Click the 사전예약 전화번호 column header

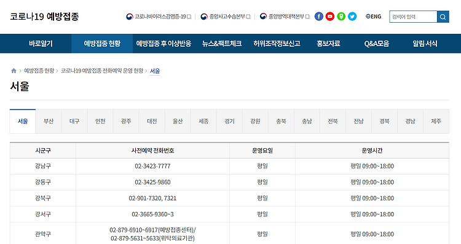pos(152,151)
